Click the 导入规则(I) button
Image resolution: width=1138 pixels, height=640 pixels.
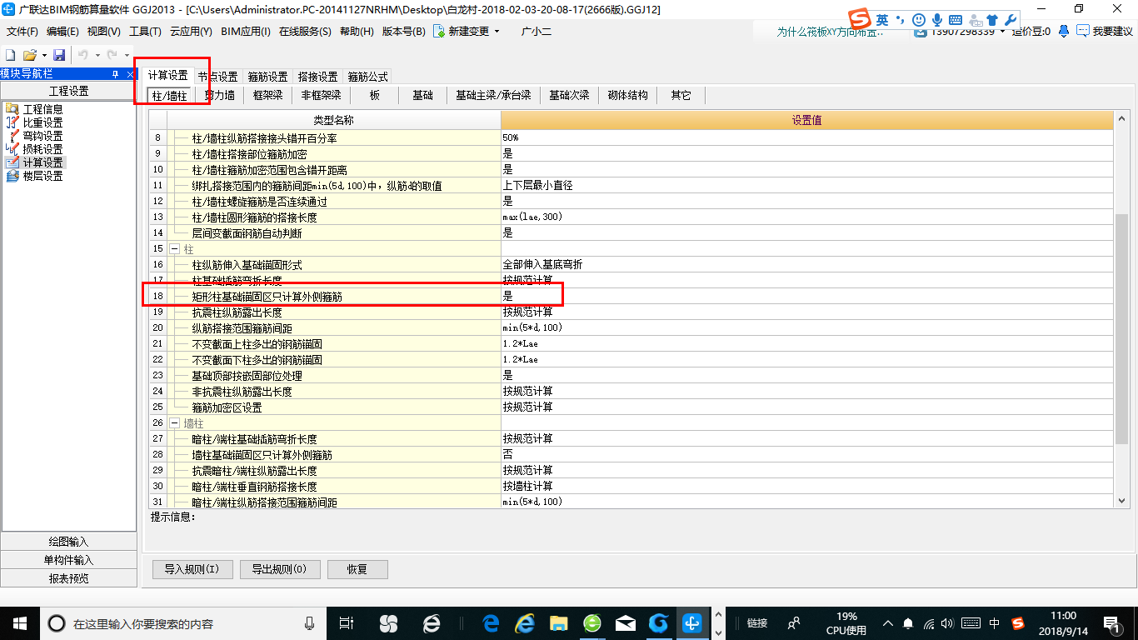tap(192, 569)
